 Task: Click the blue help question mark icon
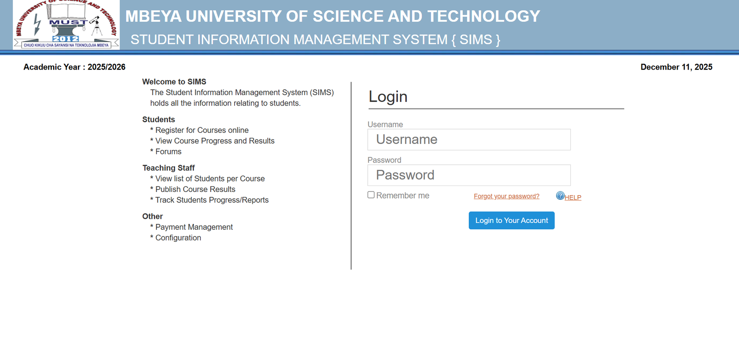pyautogui.click(x=560, y=196)
